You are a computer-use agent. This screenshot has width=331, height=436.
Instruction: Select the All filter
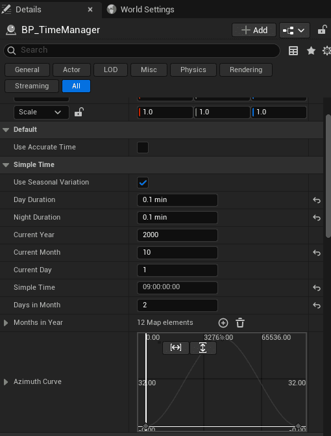tap(76, 86)
